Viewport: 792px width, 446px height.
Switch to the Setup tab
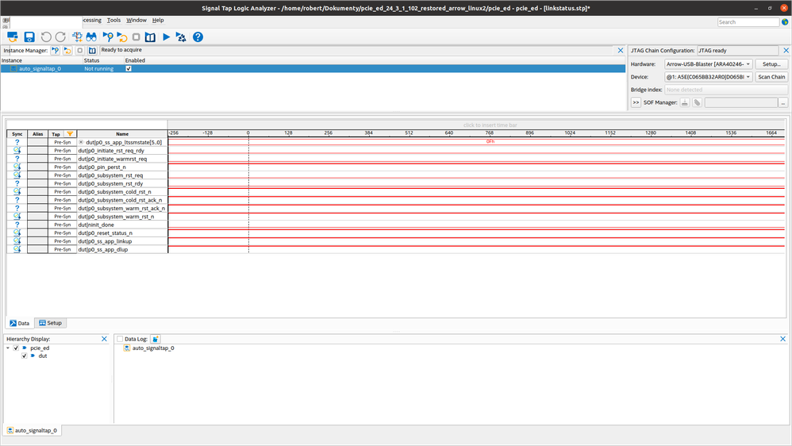pyautogui.click(x=51, y=323)
